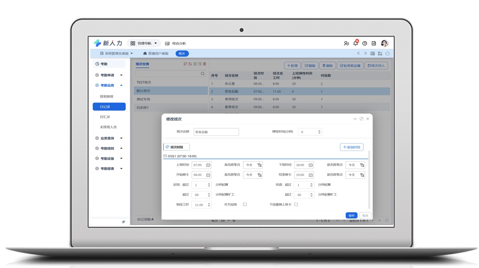Viewport: 479px width, 268px height.
Task: Click the red delete icon in 班次分类 header
Action: 204,64
